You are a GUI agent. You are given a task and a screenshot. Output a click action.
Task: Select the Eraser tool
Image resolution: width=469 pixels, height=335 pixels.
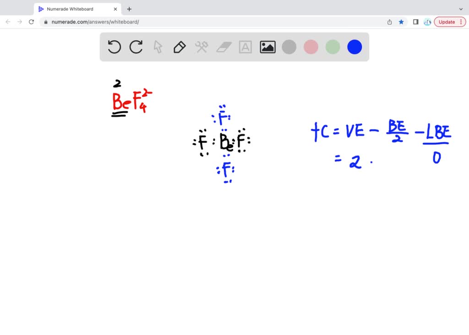coord(224,47)
